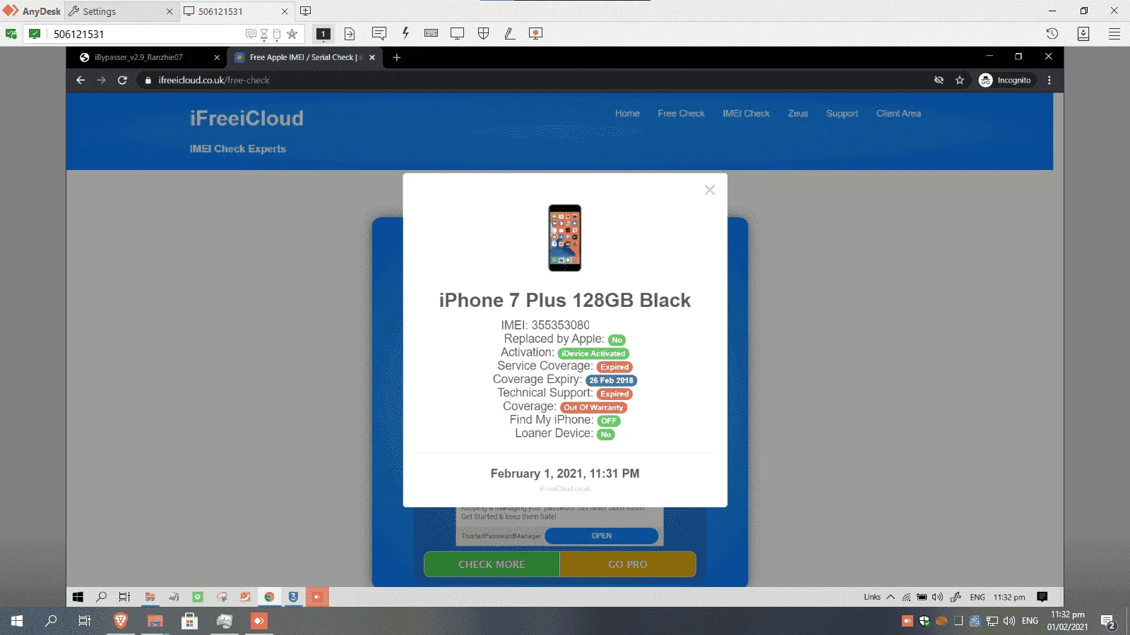Add session to AnyDesk favorites star
The image size is (1130, 635).
(292, 34)
